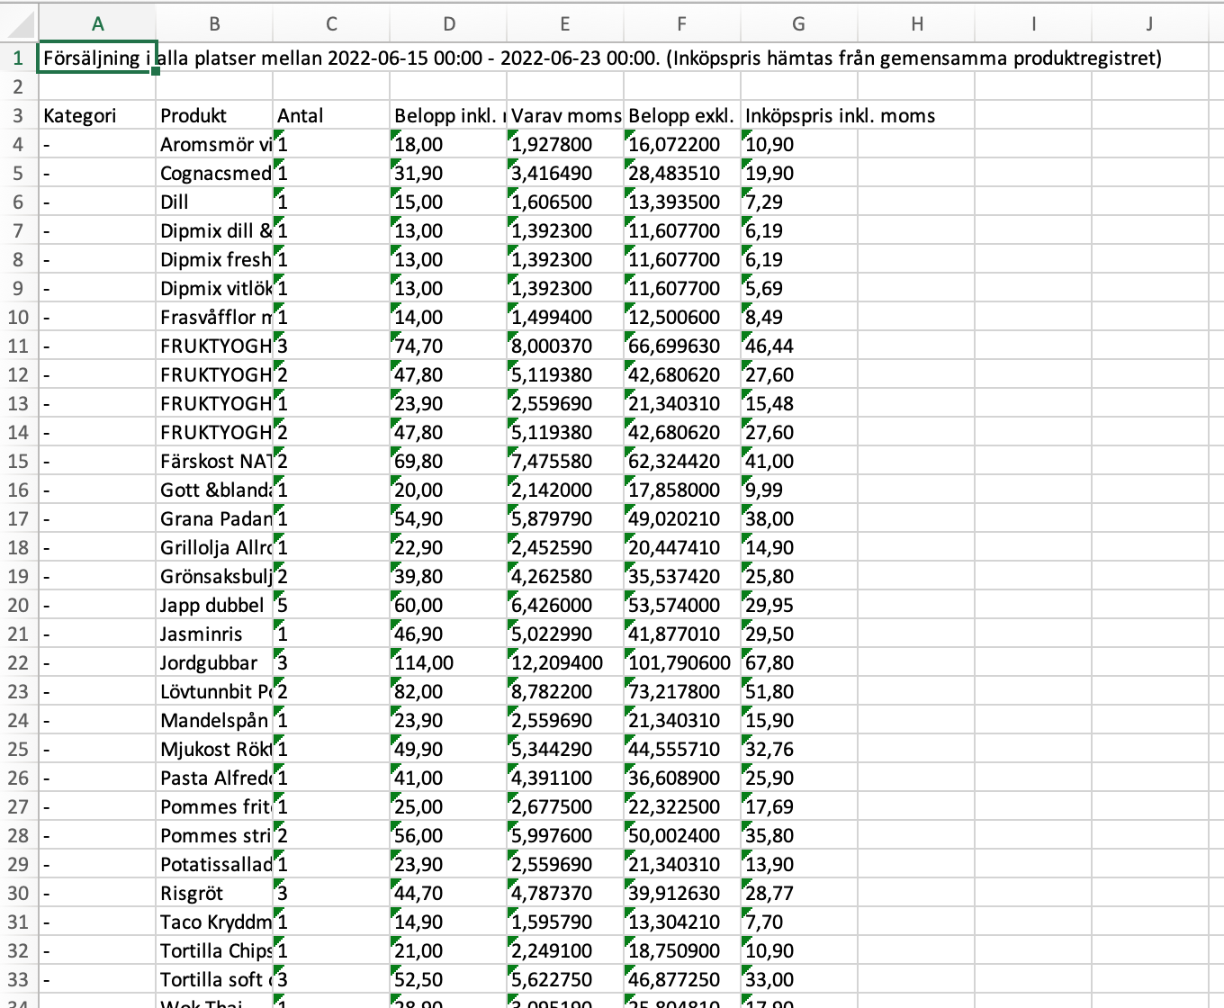The height and width of the screenshot is (1008, 1224).
Task: Select column D header
Action: click(x=448, y=24)
